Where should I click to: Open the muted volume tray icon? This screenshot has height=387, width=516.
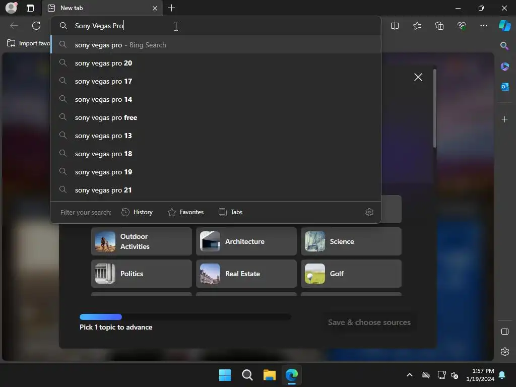455,375
